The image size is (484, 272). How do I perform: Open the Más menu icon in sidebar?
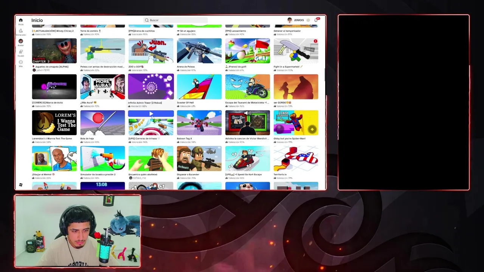[x=21, y=62]
